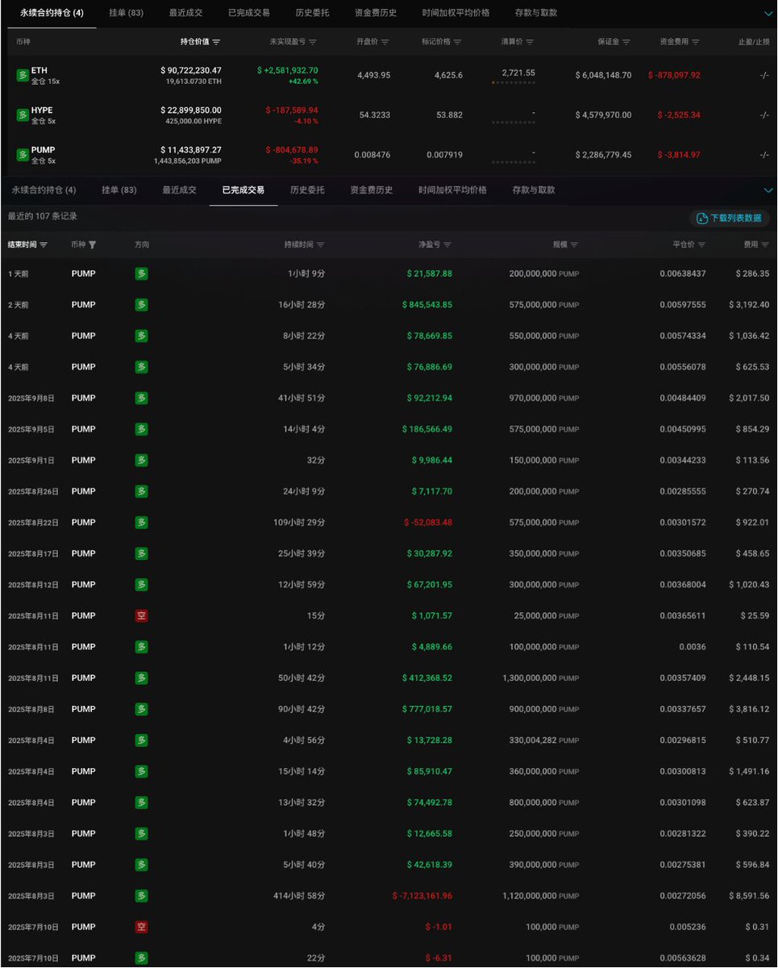
Task: Click 多 badge in the 2025年8月22日 trade row
Action: click(142, 523)
